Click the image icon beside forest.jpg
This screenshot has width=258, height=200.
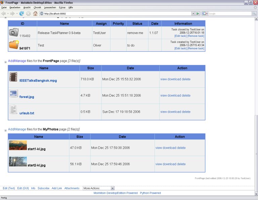[13, 94]
